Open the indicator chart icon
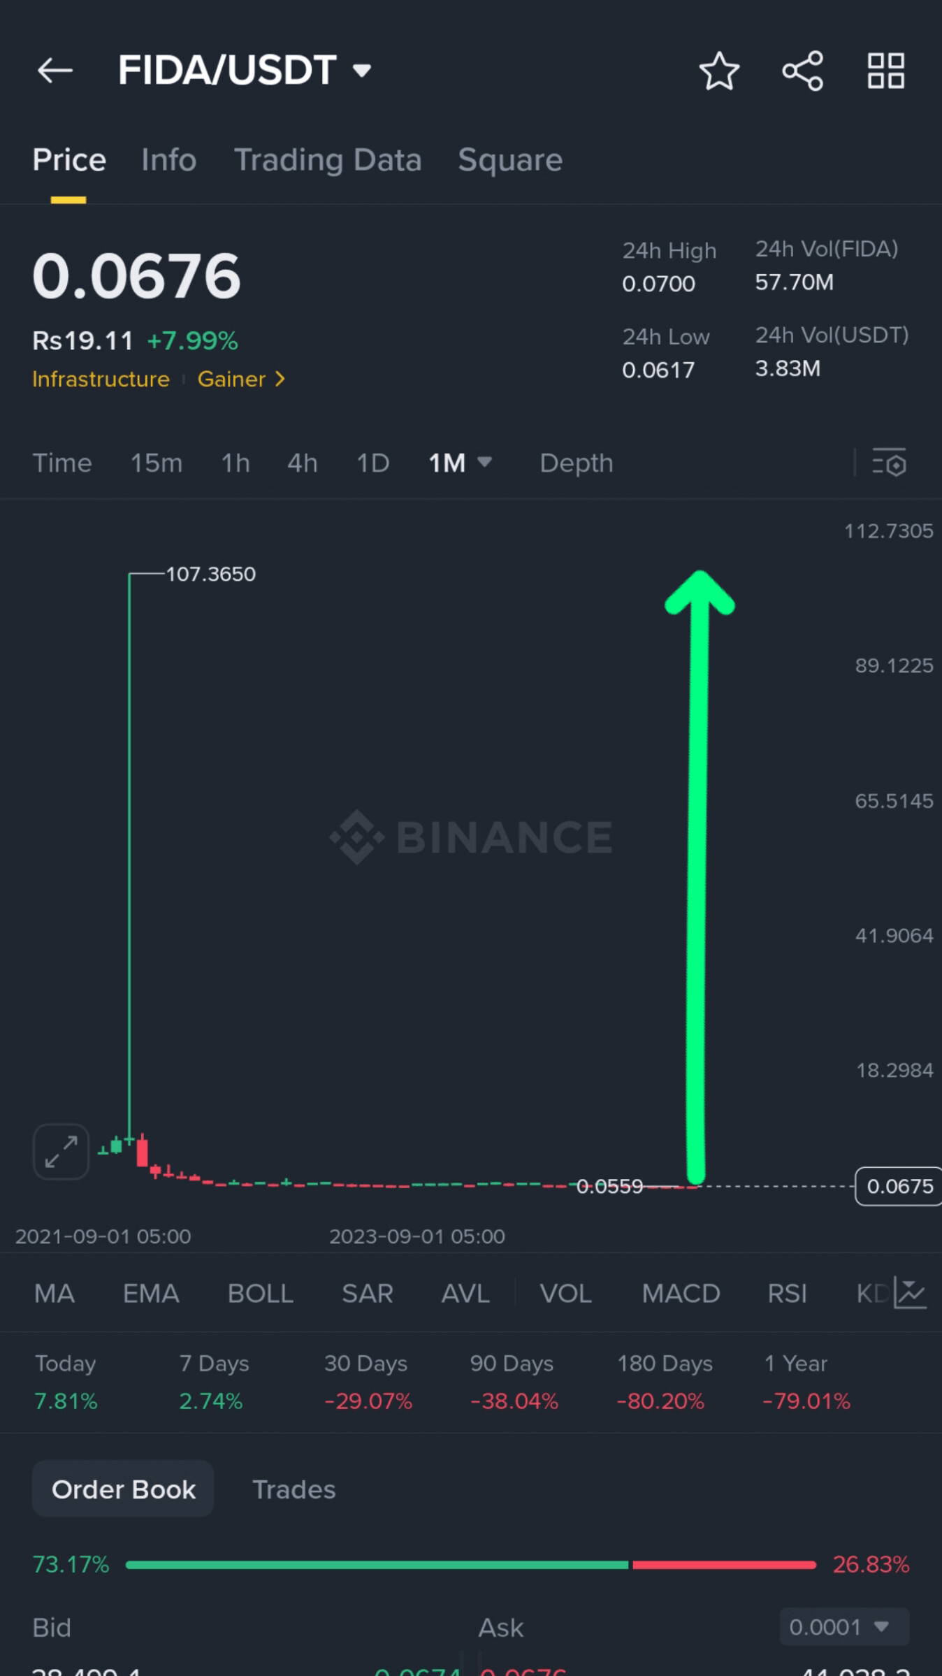The image size is (942, 1676). pyautogui.click(x=911, y=1293)
